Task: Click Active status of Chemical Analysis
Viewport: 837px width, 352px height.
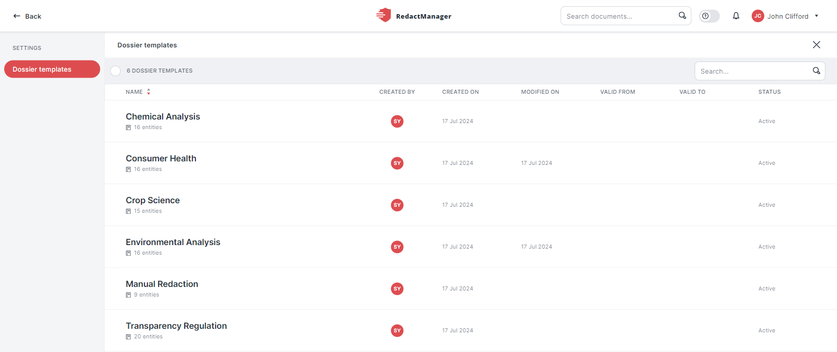Action: (766, 121)
